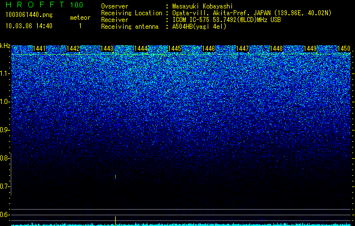The height and width of the screenshot is (226, 355).
Task: Click the 0.8 kHz axis label
Action: click(5, 158)
